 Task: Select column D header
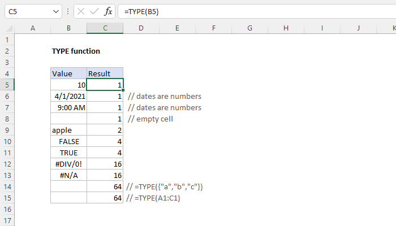click(141, 28)
